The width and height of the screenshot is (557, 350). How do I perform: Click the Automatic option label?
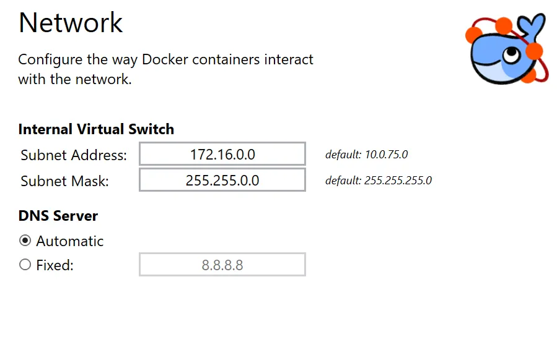point(69,241)
